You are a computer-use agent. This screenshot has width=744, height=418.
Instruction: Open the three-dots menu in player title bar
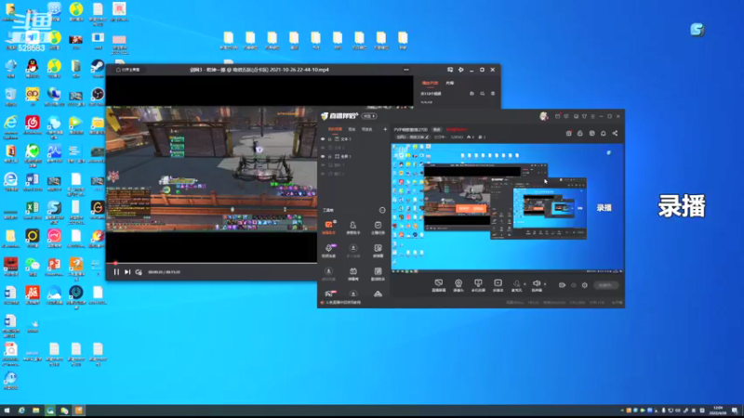point(406,70)
